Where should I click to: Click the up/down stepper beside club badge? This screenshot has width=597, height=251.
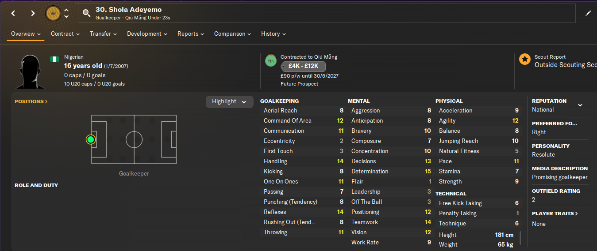66,13
